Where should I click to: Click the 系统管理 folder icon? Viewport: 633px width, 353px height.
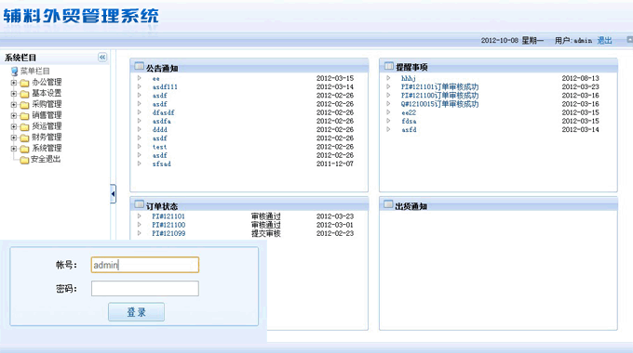pos(24,149)
